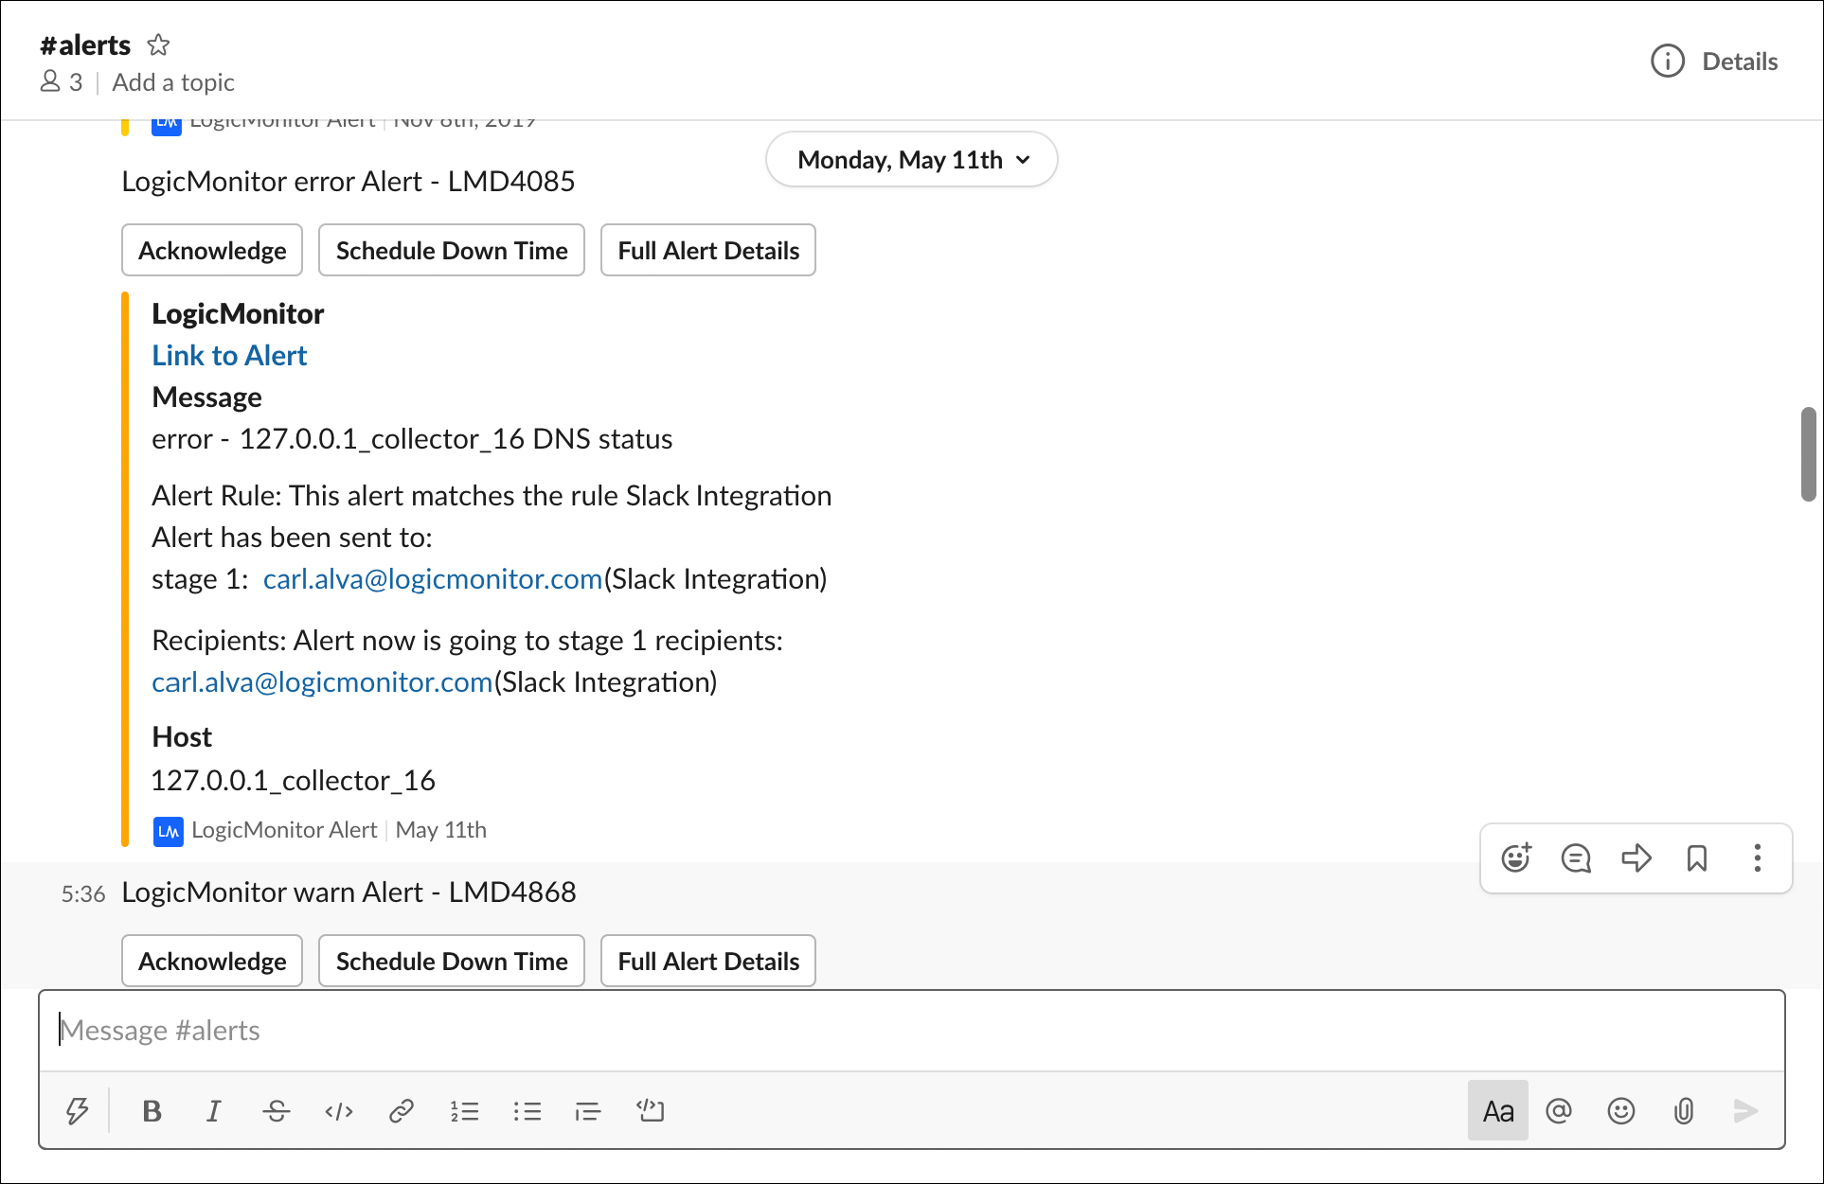
Task: Open channel Details info icon
Action: point(1668,62)
